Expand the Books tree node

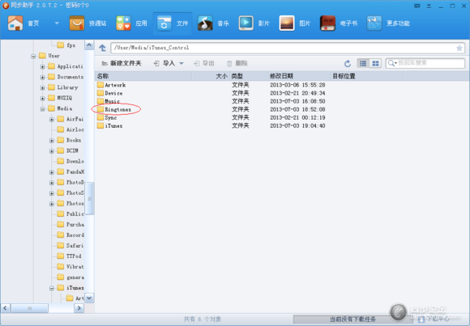click(x=52, y=141)
